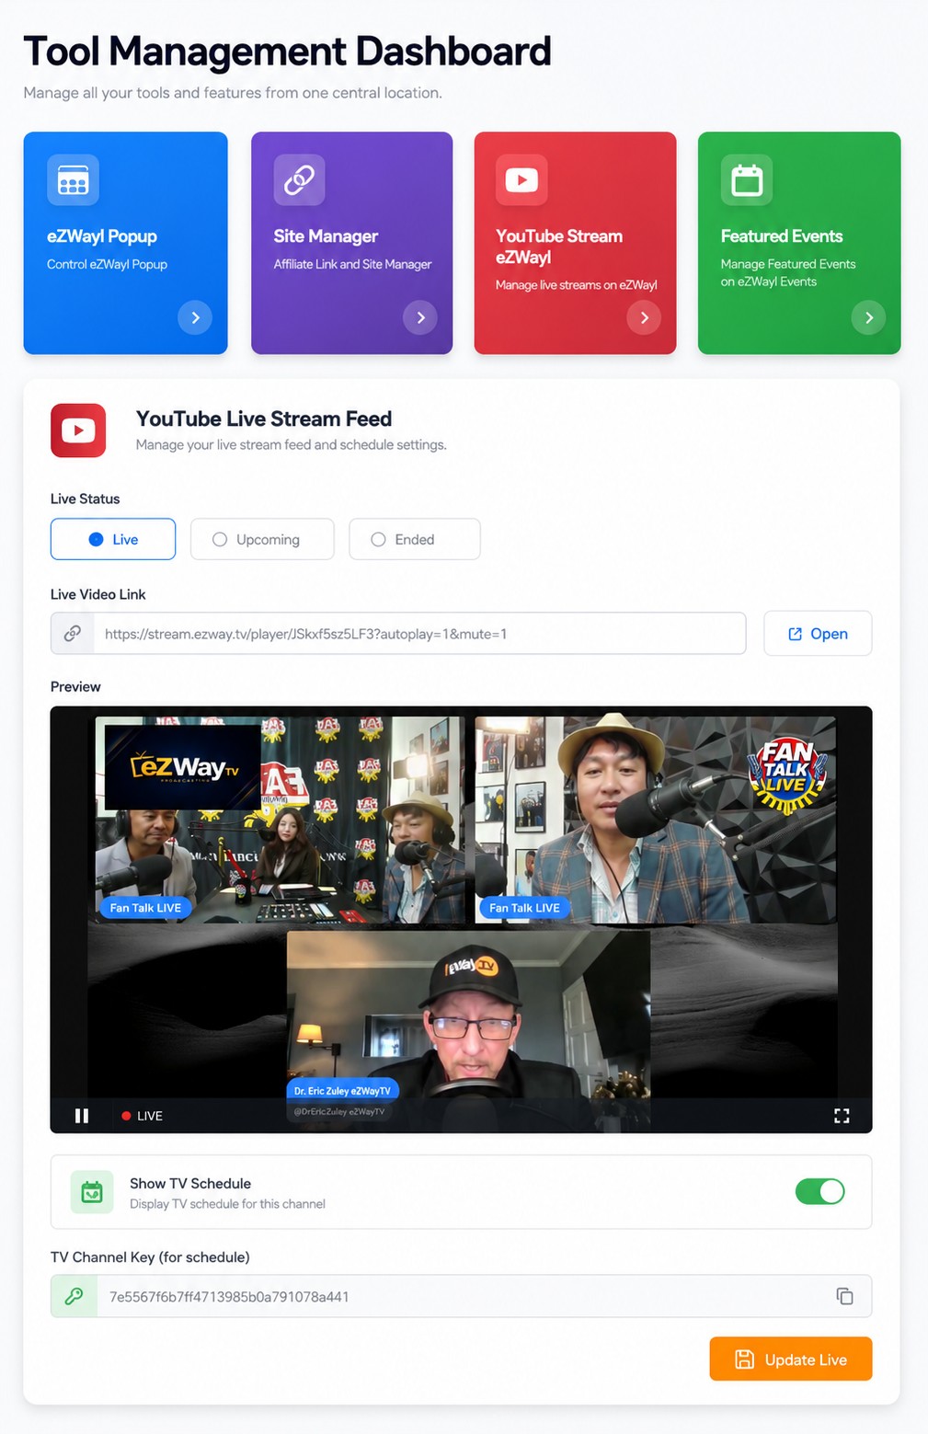Click the Site Manager card title

click(326, 236)
